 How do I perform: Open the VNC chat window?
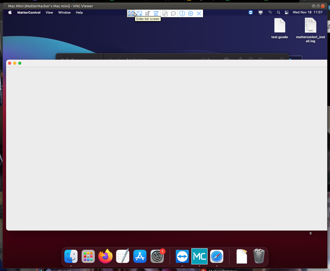173,13
